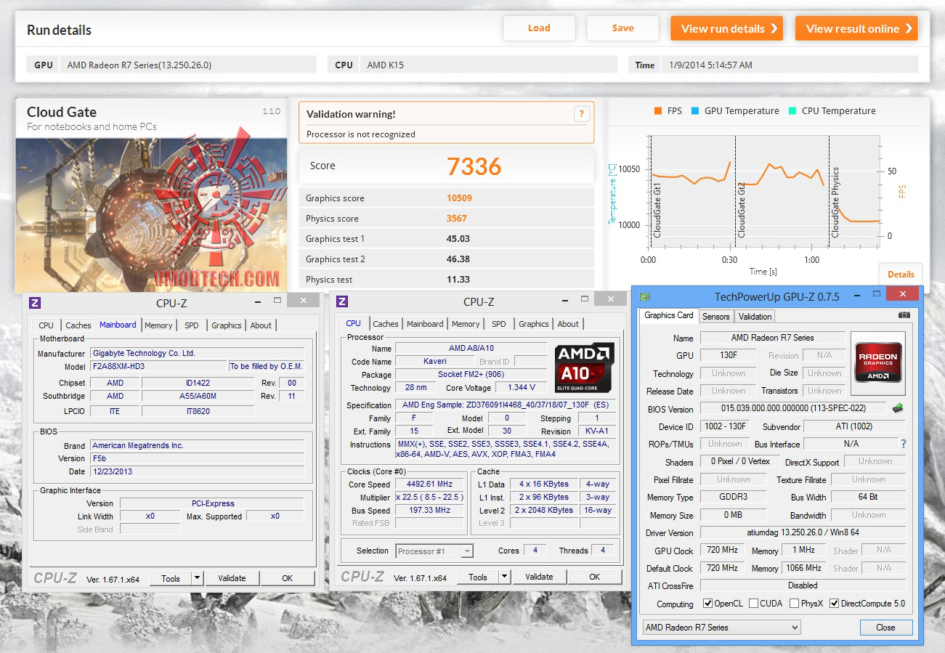Click the orange FPS legend swatch
The width and height of the screenshot is (945, 653).
tap(657, 111)
